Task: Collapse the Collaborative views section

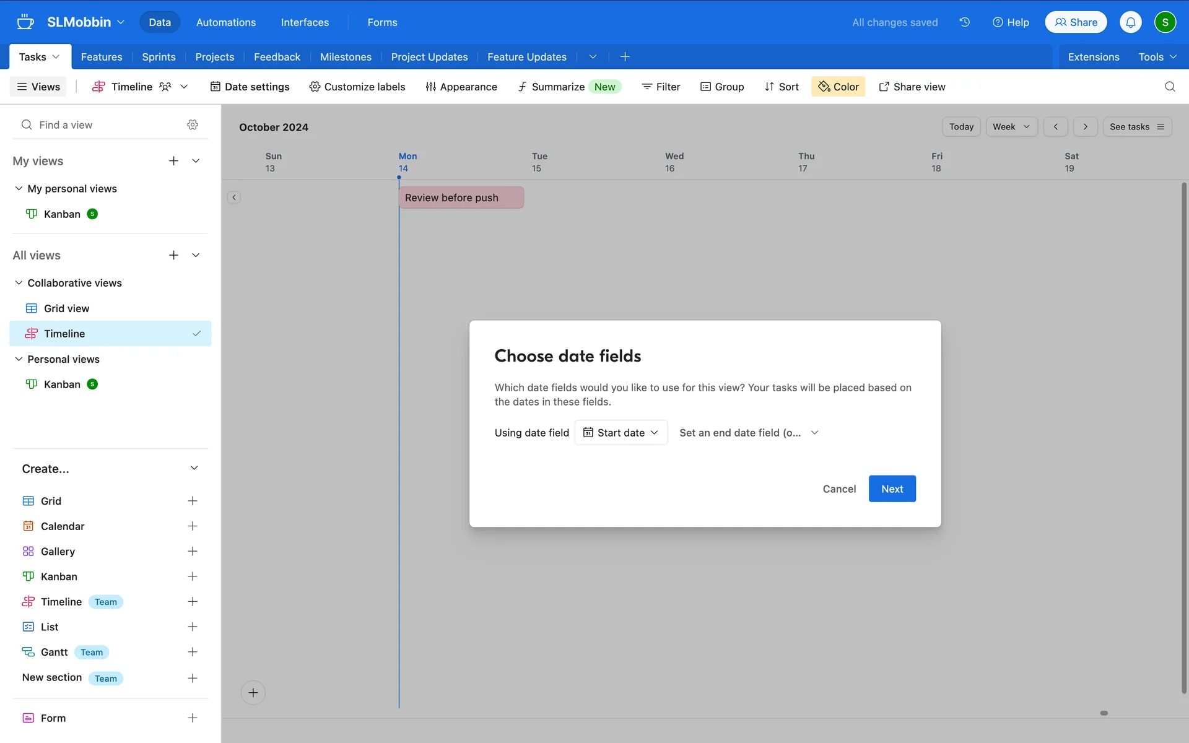Action: [x=19, y=283]
